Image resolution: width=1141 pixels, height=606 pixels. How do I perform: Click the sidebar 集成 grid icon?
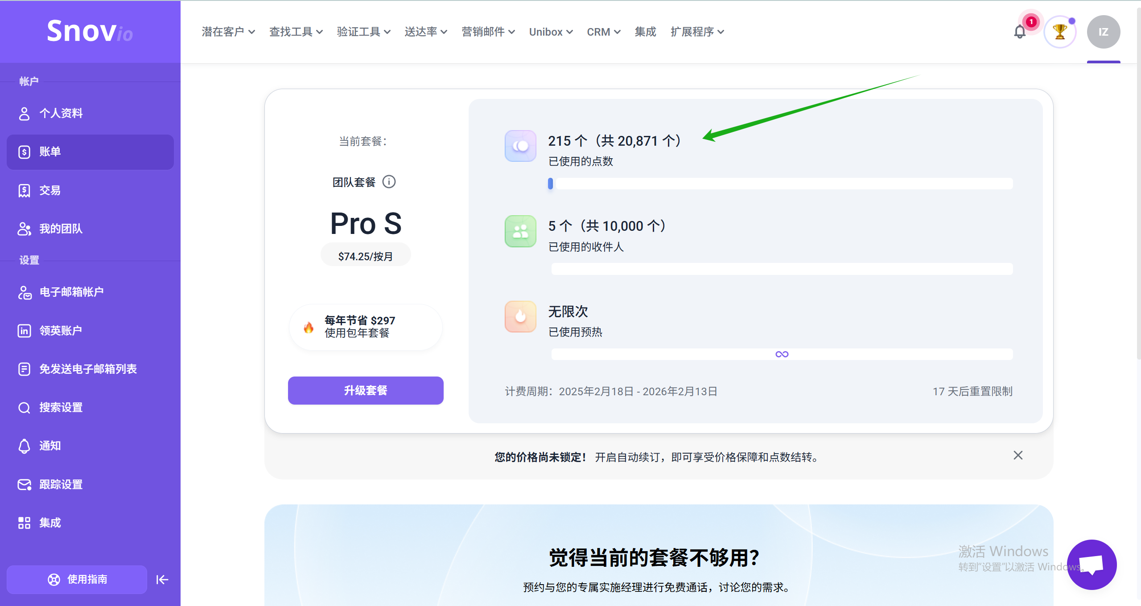[x=24, y=523]
